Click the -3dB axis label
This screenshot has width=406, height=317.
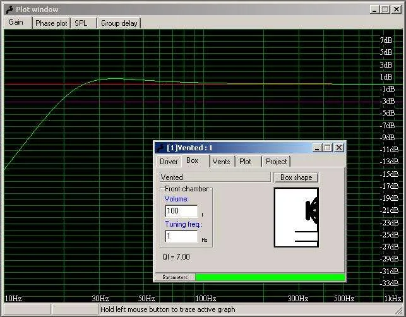pos(387,101)
